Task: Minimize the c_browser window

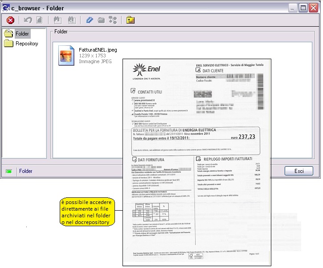Action: pos(292,8)
